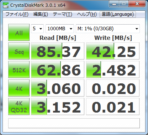Click the Seq read result 85.37
The height and width of the screenshot is (135, 148).
coord(58,51)
